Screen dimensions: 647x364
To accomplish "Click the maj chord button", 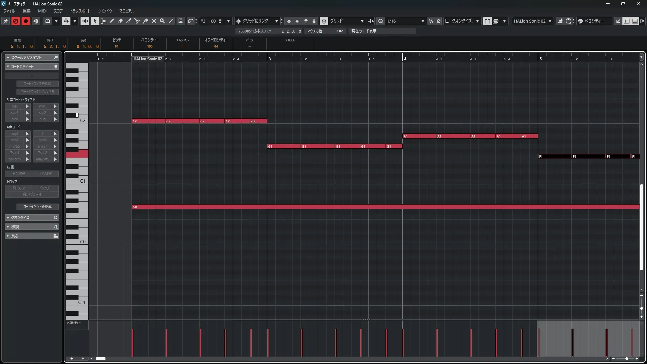I will pyautogui.click(x=14, y=106).
